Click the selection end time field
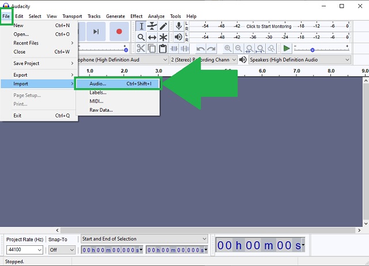The height and width of the screenshot is (266, 369). click(177, 250)
